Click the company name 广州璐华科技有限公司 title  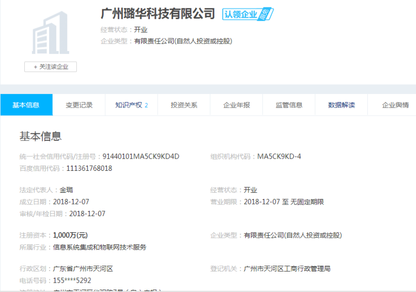[x=158, y=13]
